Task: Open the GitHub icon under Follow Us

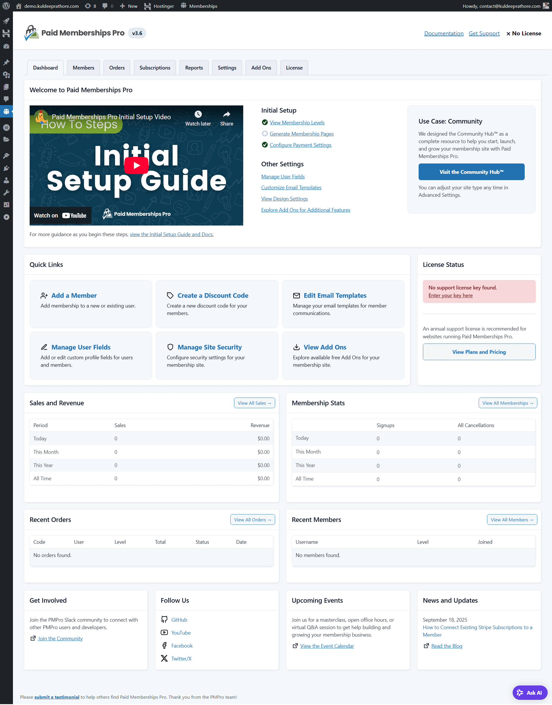Action: click(x=164, y=619)
